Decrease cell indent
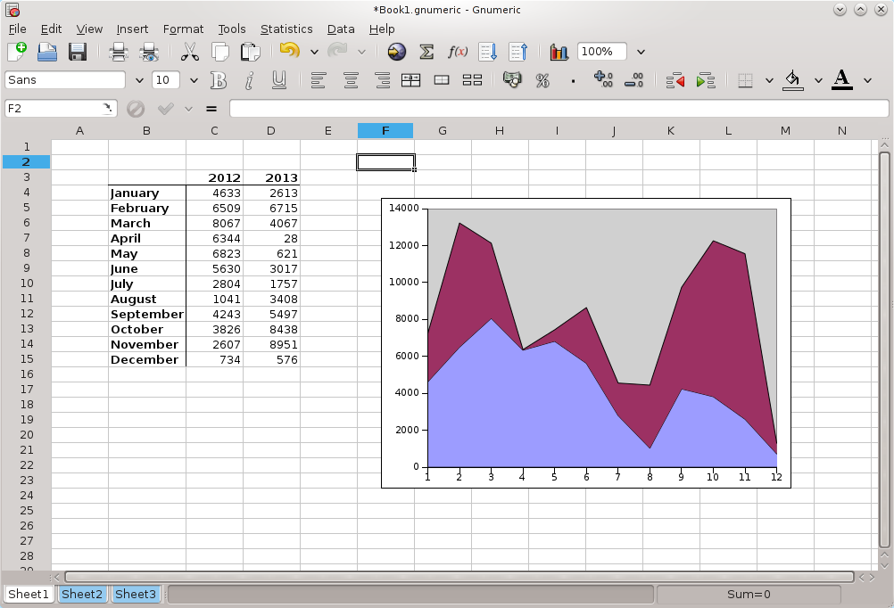The height and width of the screenshot is (608, 894). click(675, 80)
